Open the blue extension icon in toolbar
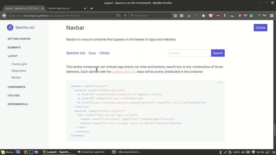Viewport: 276px width, 155px height. point(196,15)
